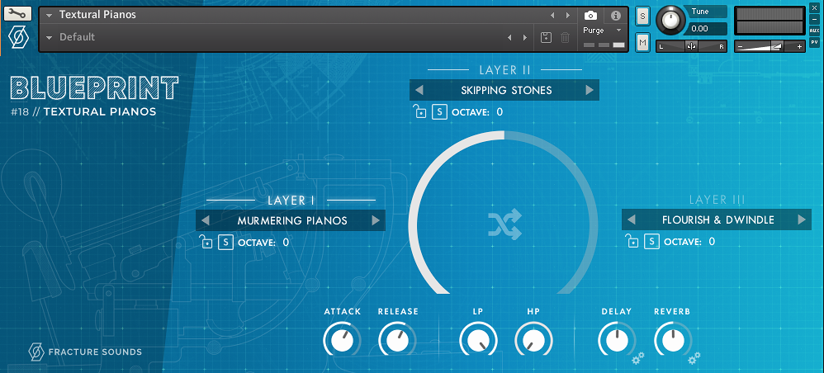Open the camera snapshot view
The width and height of the screenshot is (824, 373).
tap(591, 15)
